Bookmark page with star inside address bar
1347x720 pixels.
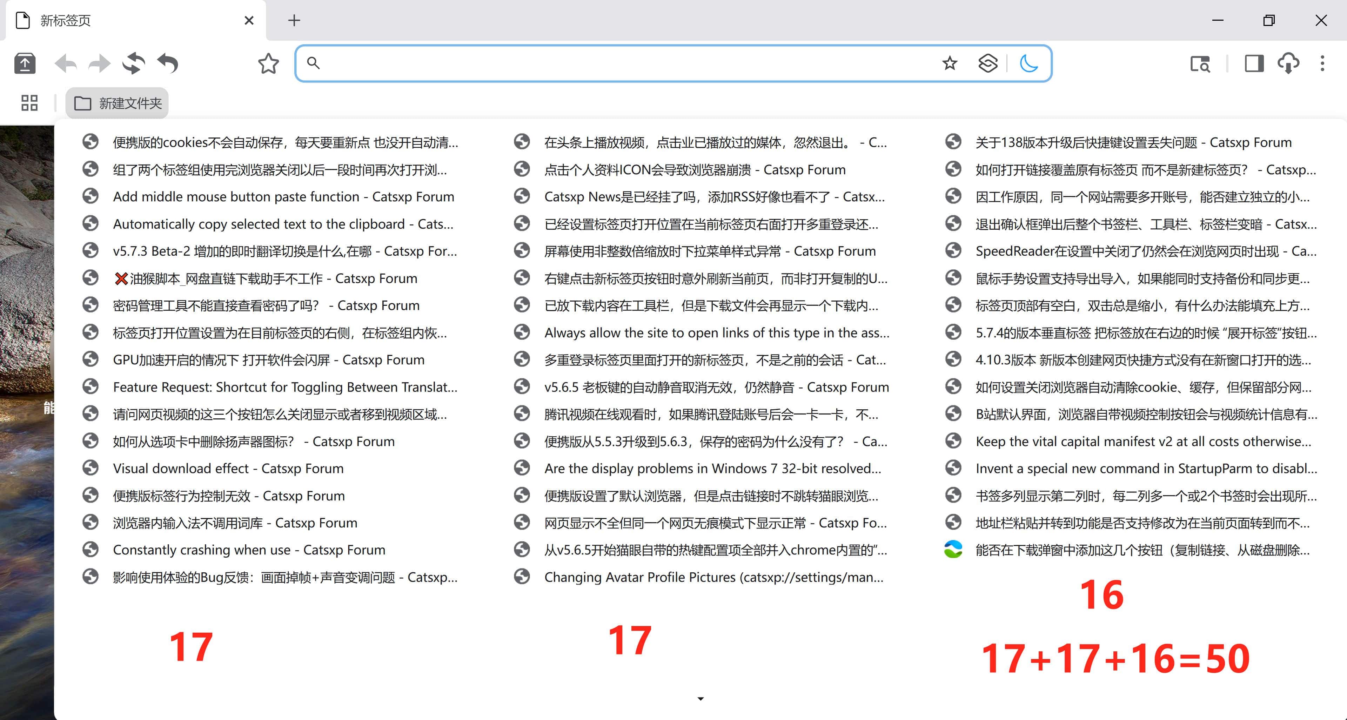950,63
